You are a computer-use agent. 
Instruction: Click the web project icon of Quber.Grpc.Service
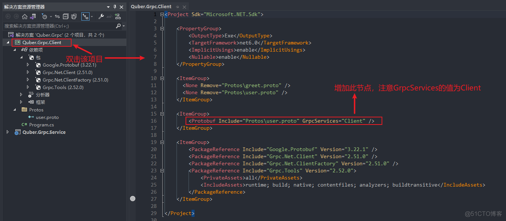(18, 132)
